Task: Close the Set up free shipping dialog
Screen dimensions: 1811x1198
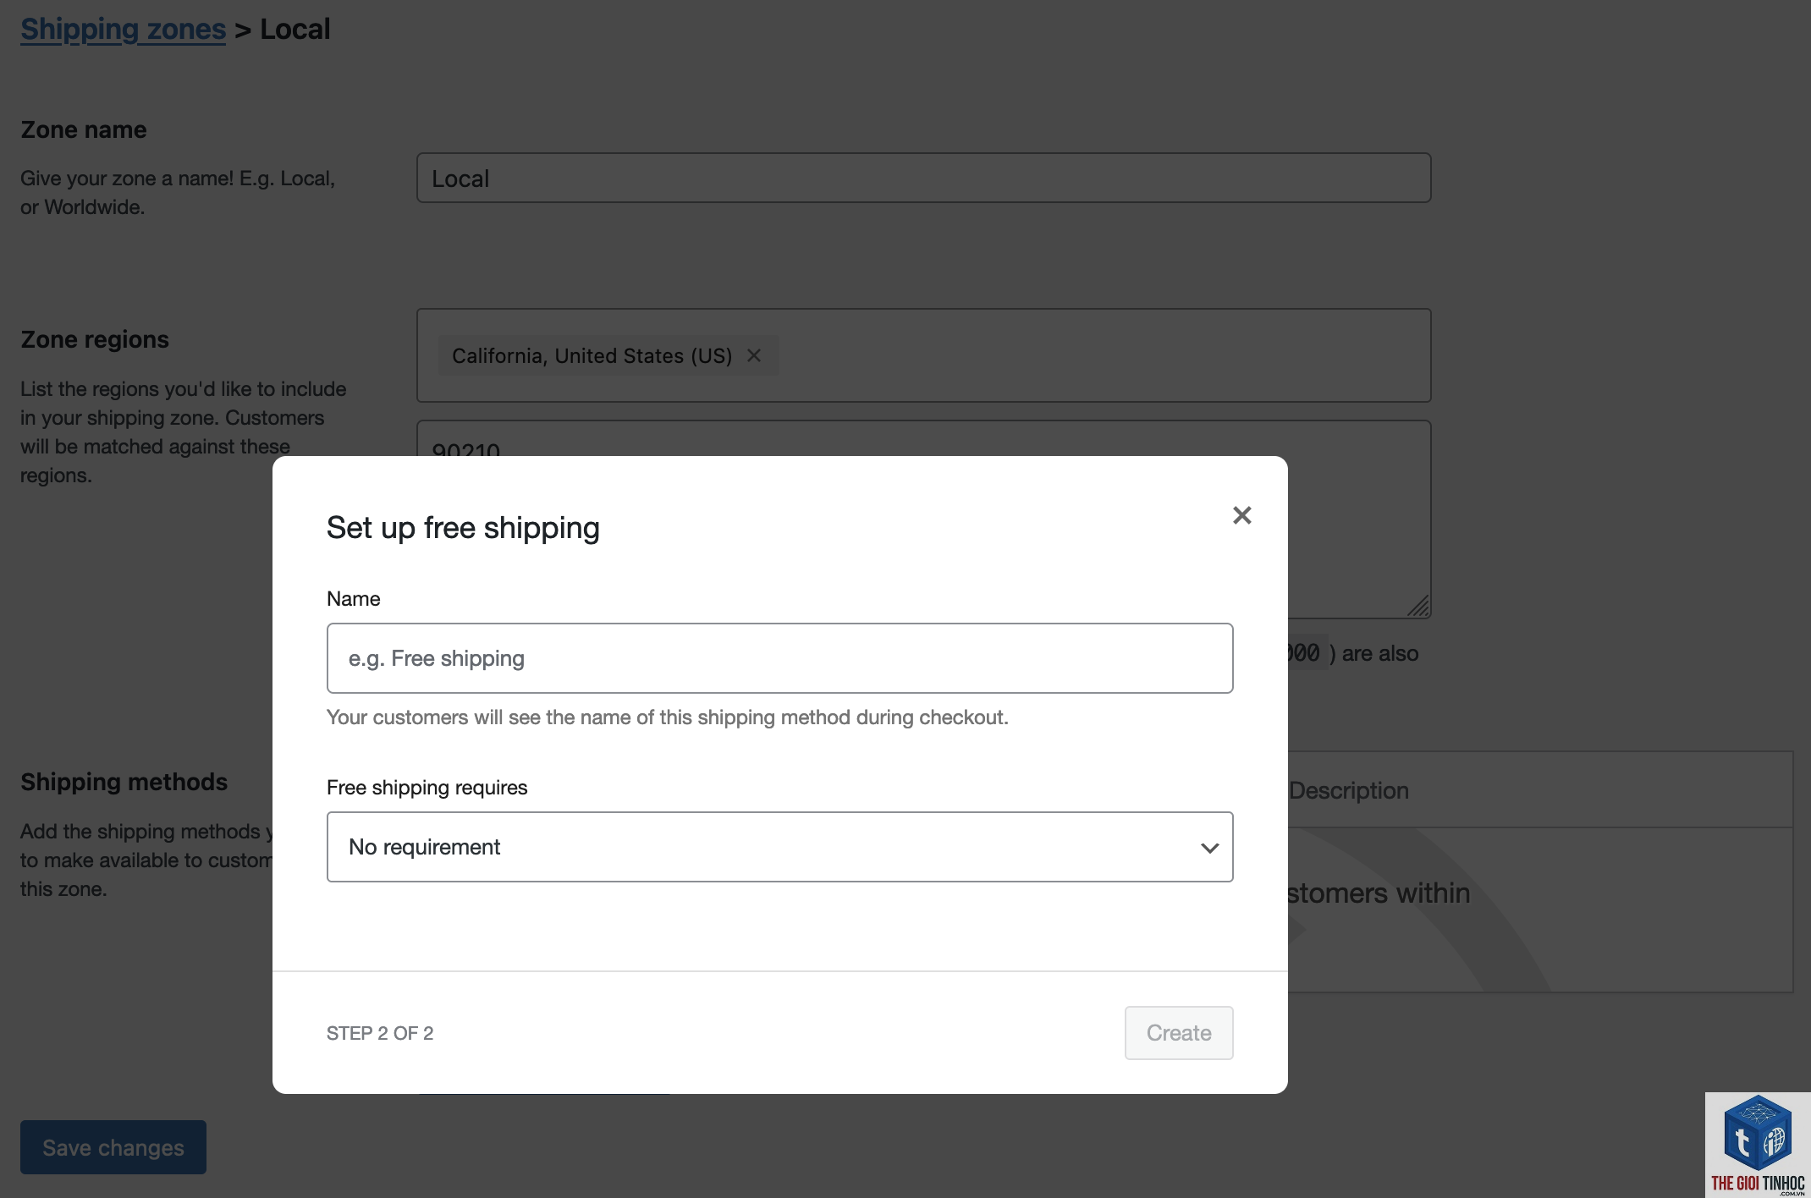Action: click(1241, 515)
